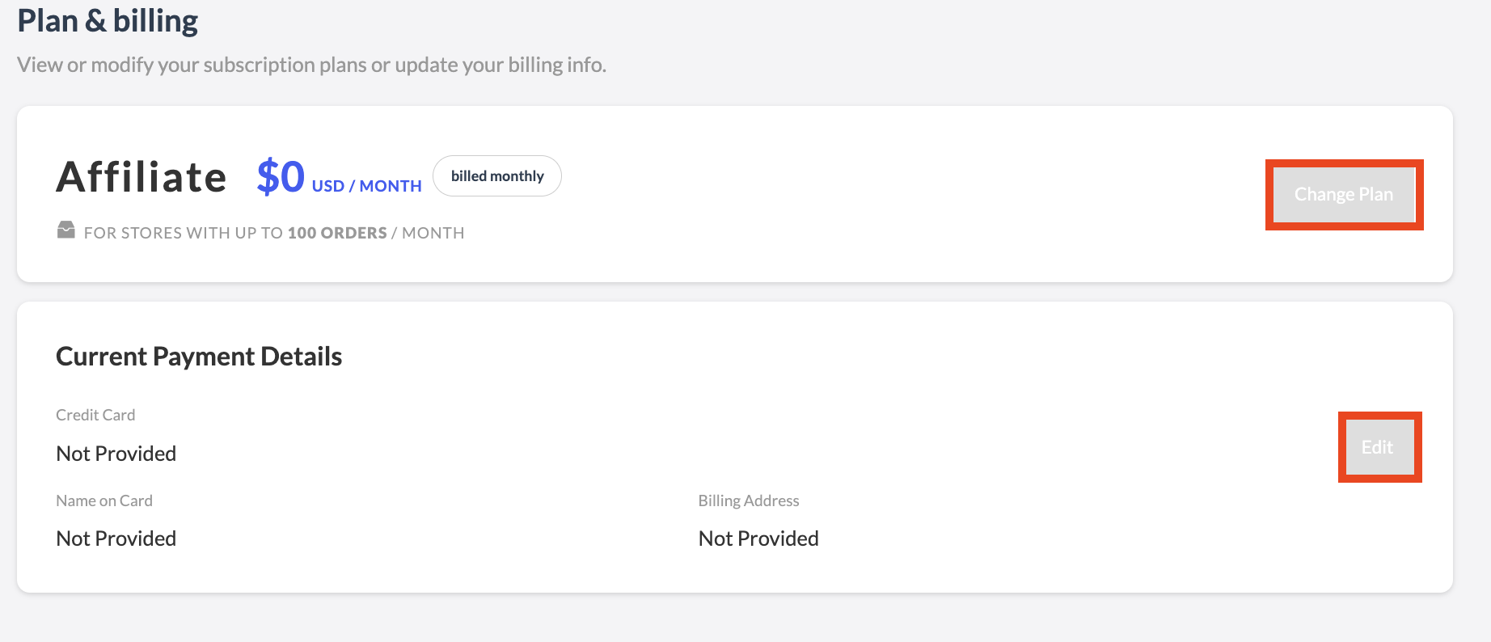The image size is (1491, 642).
Task: Select the Affiliate plan name
Action: 141,176
